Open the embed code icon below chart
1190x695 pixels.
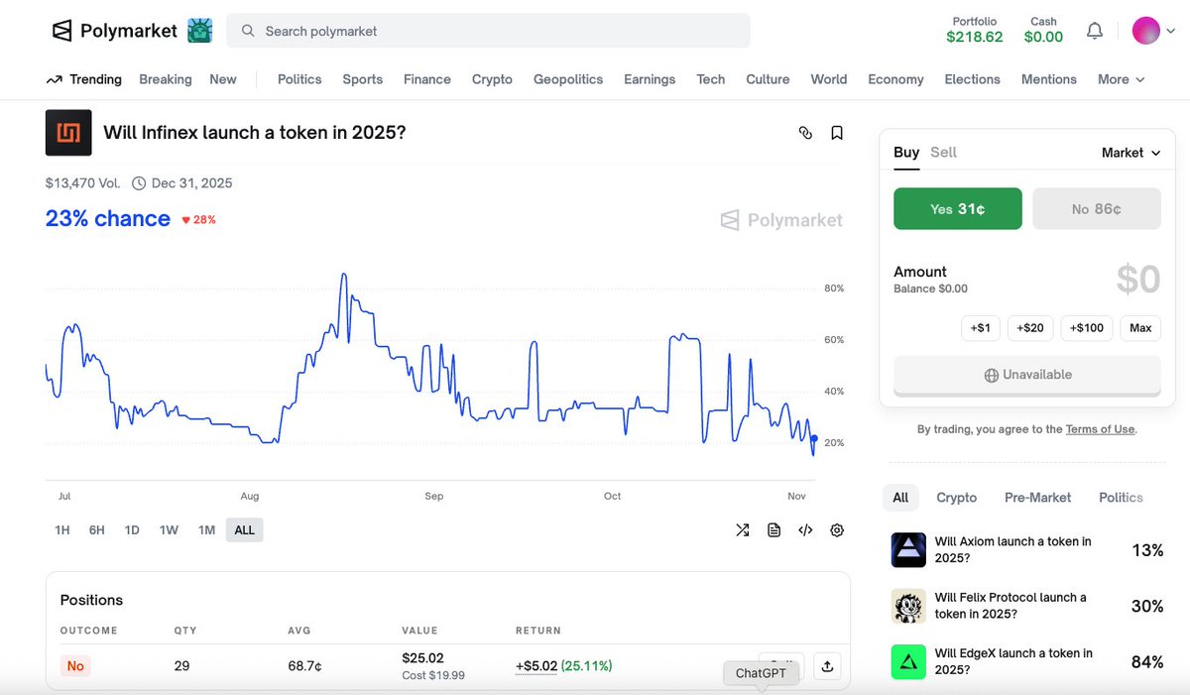pyautogui.click(x=805, y=530)
